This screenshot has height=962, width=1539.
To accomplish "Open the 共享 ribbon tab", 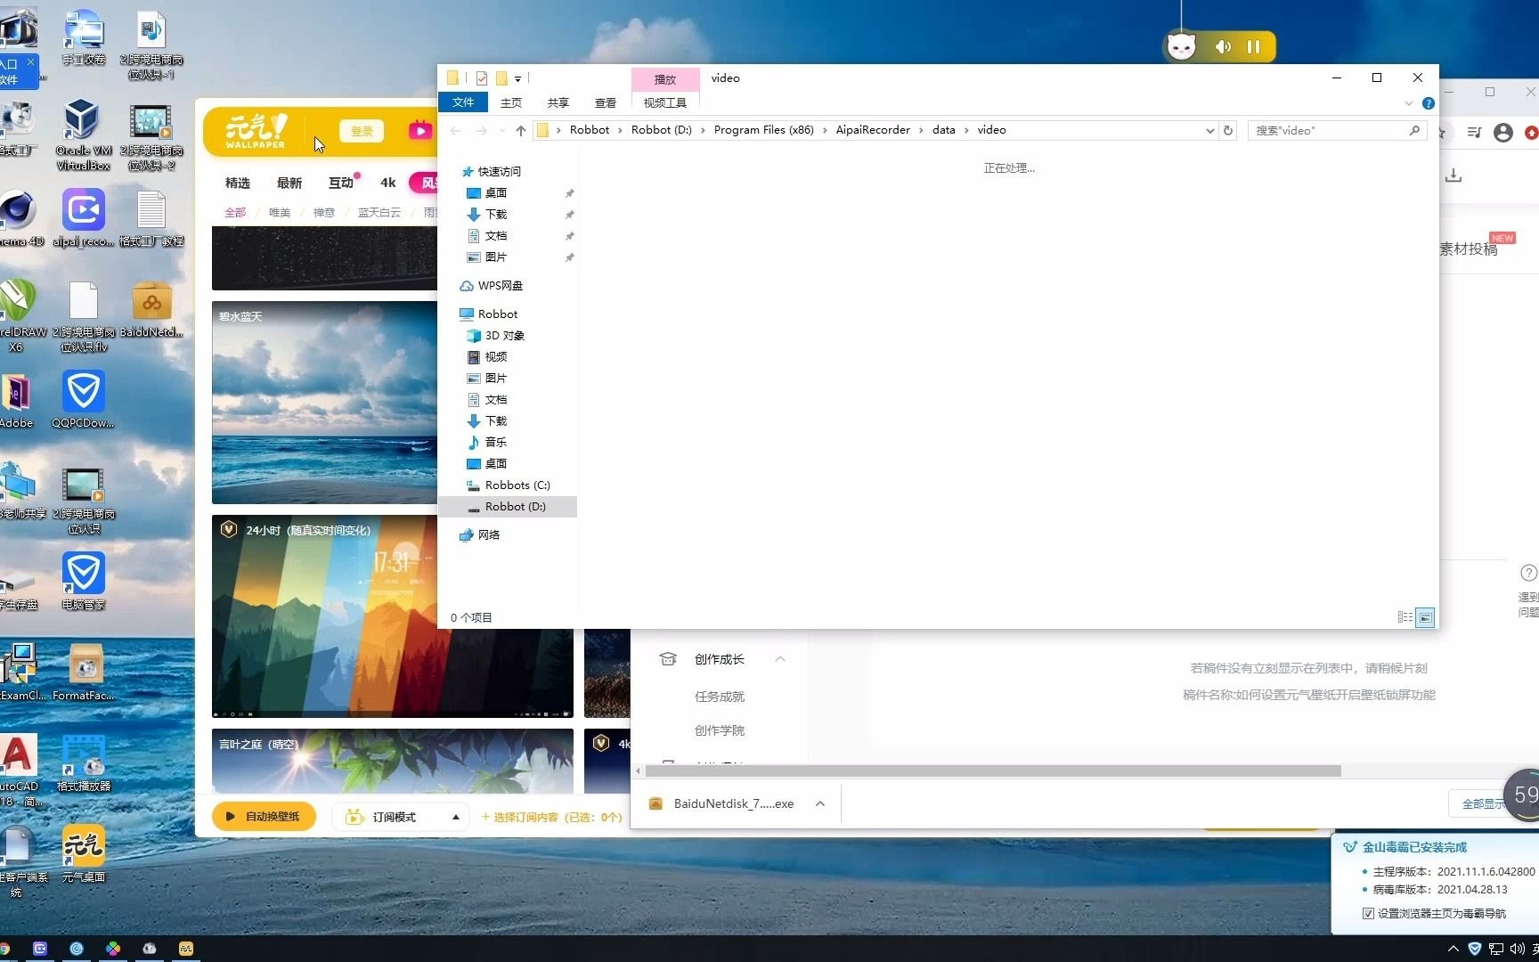I will [x=558, y=102].
